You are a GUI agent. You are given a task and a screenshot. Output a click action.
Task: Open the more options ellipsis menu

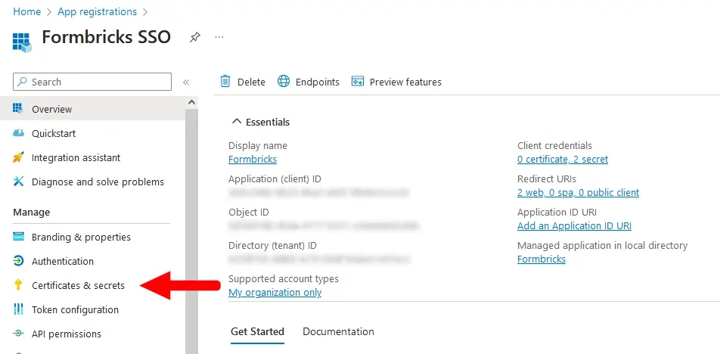pos(219,37)
